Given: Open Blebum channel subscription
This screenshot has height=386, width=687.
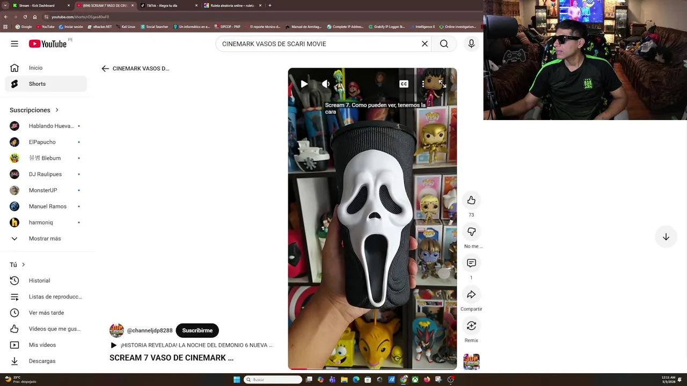Looking at the screenshot, I should [46, 158].
